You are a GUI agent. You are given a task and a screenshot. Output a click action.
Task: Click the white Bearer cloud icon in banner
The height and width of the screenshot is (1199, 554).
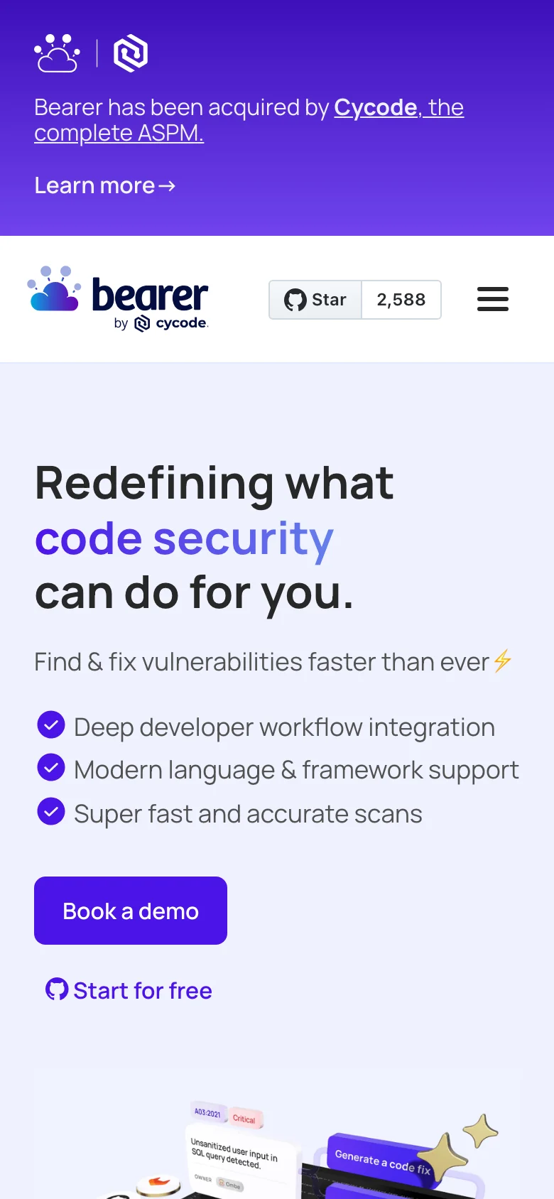tap(57, 53)
